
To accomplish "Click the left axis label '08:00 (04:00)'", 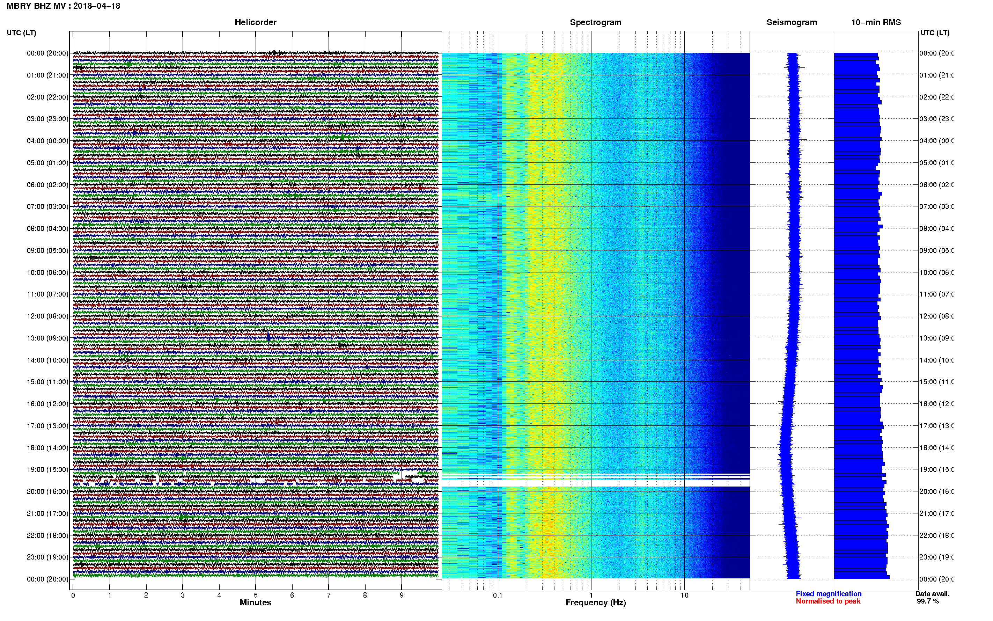I will pos(47,228).
